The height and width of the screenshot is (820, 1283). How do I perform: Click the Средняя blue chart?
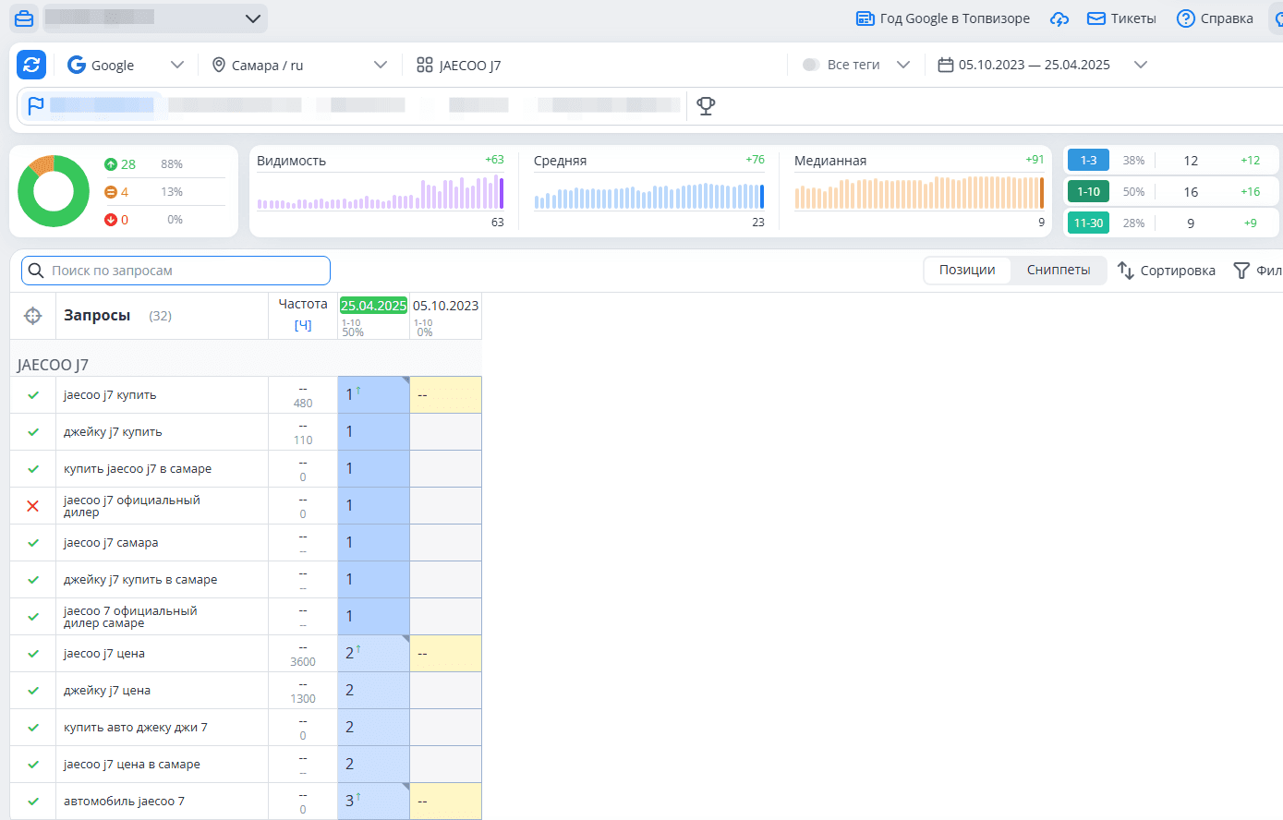point(649,195)
